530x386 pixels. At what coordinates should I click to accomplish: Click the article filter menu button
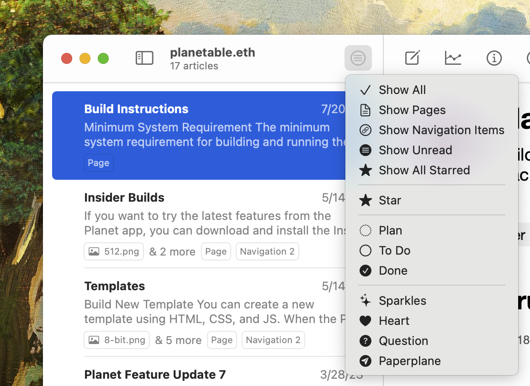(x=358, y=58)
